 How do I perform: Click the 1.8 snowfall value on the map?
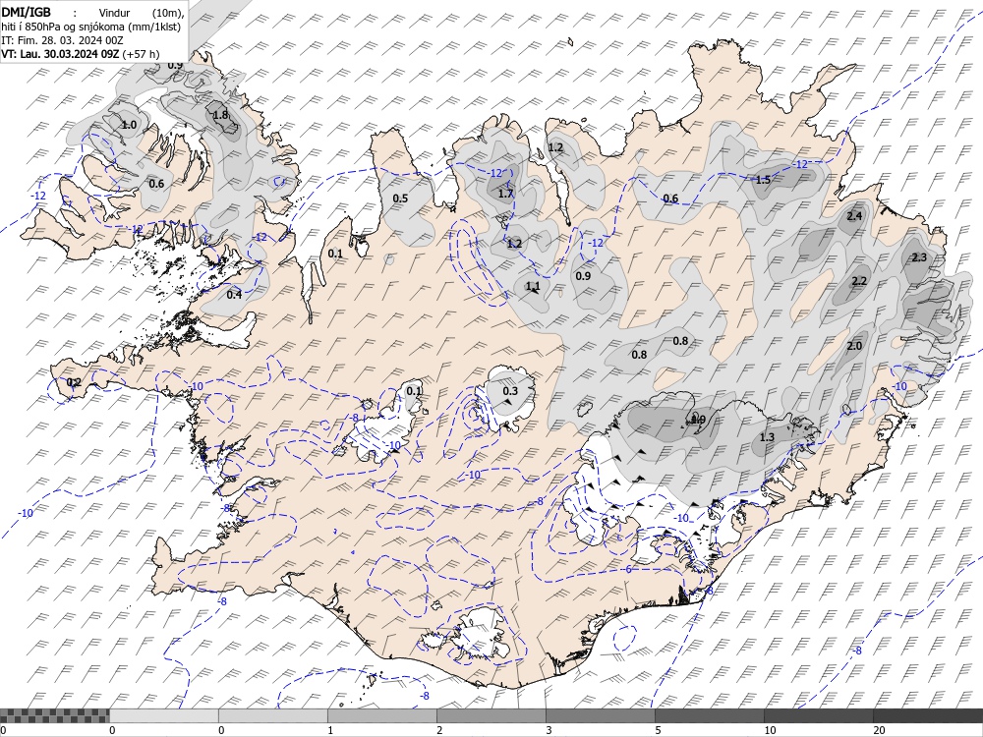point(220,115)
